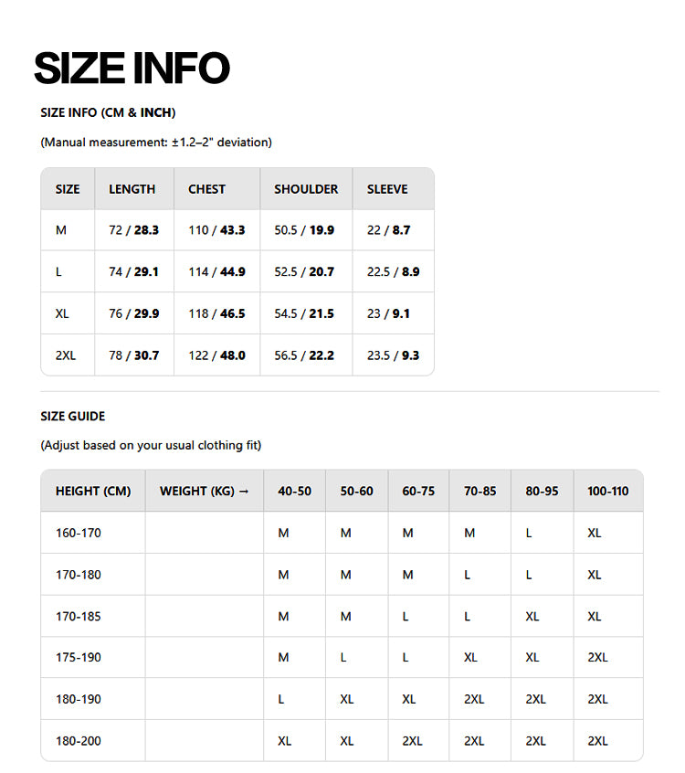The width and height of the screenshot is (685, 773).
Task: Select the 74 / 29.1 length value
Action: coord(133,272)
